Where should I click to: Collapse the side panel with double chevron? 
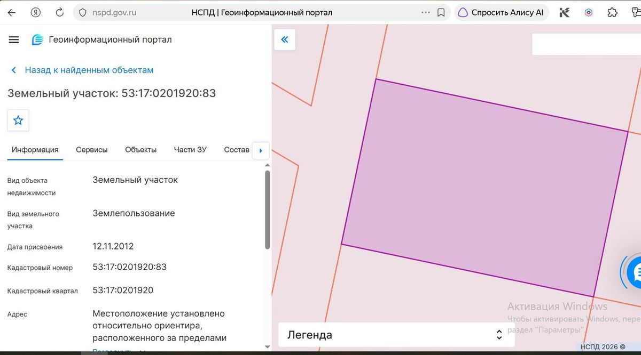(x=285, y=39)
